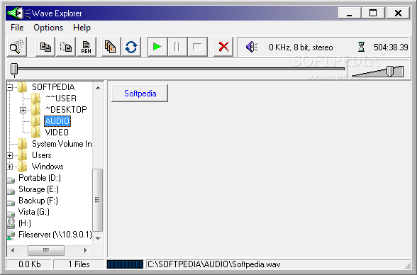This screenshot has height=275, width=417.
Task: Close the Wave Explorer window
Action: pyautogui.click(x=398, y=13)
